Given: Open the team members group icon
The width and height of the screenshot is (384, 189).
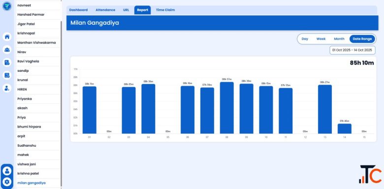Looking at the screenshot, I should coord(7,50).
